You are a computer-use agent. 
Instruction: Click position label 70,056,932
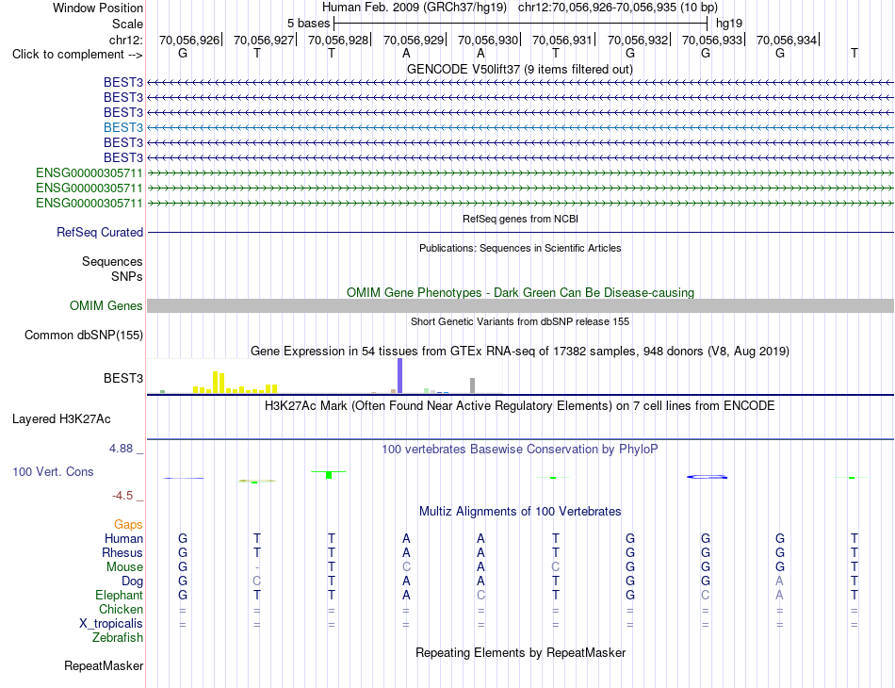(637, 40)
